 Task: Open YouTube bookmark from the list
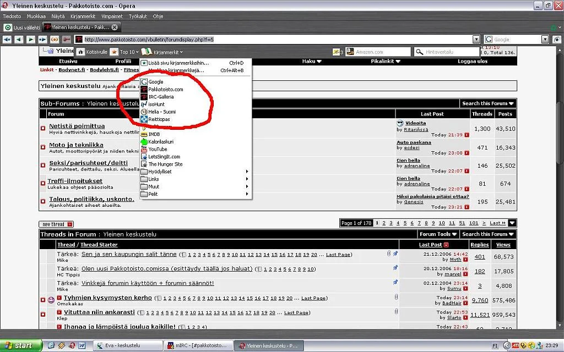(x=158, y=149)
